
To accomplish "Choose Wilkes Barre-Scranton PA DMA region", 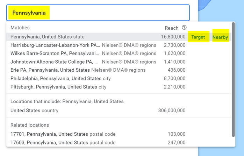I will [x=55, y=54].
